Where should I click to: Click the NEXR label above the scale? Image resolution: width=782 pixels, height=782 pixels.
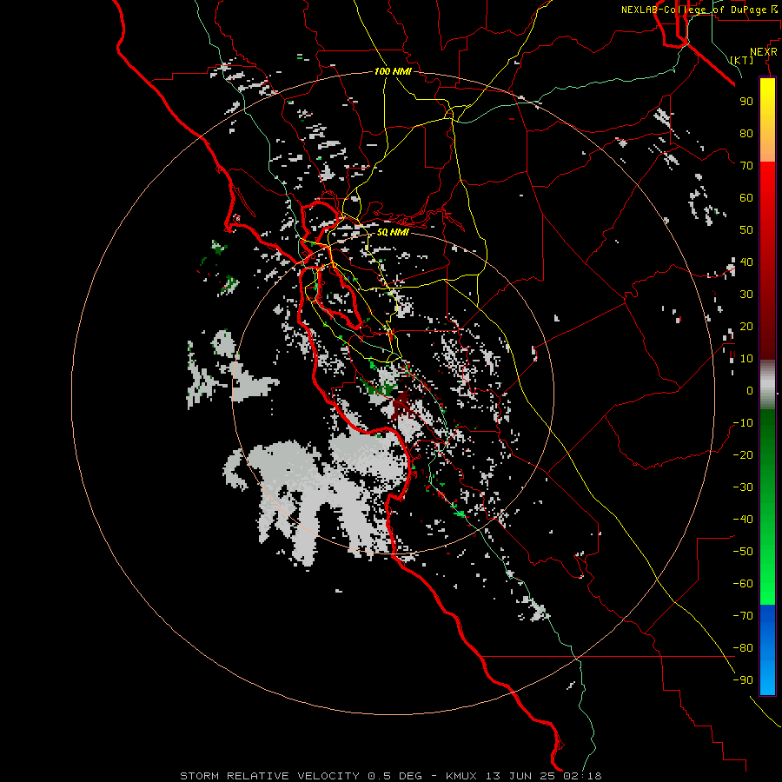coord(764,52)
